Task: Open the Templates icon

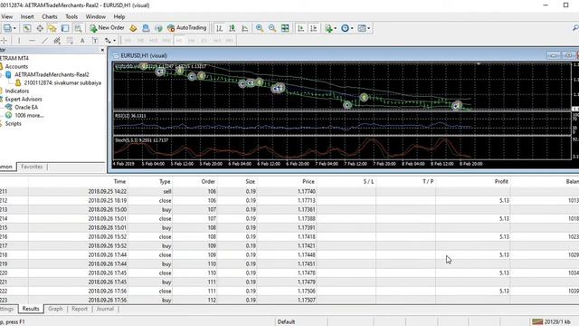Action: coord(362,28)
